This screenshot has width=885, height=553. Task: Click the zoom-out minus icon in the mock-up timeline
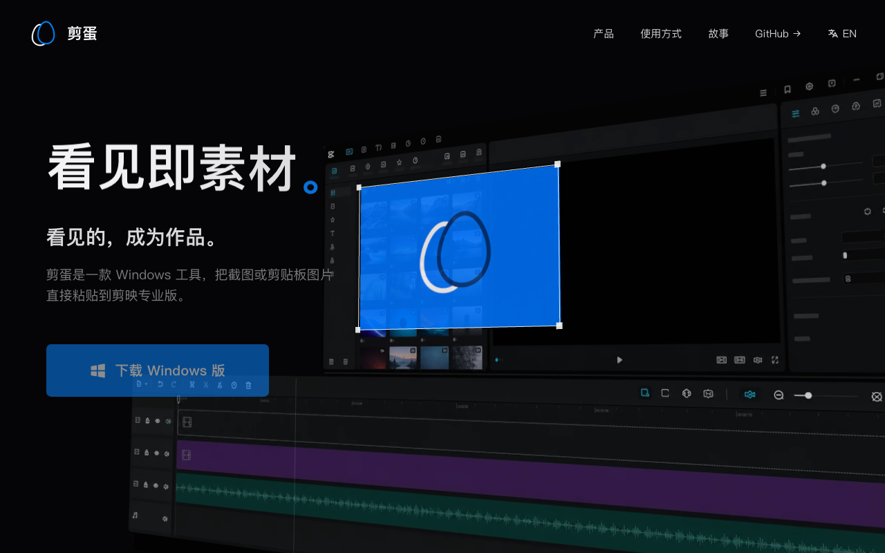[779, 395]
